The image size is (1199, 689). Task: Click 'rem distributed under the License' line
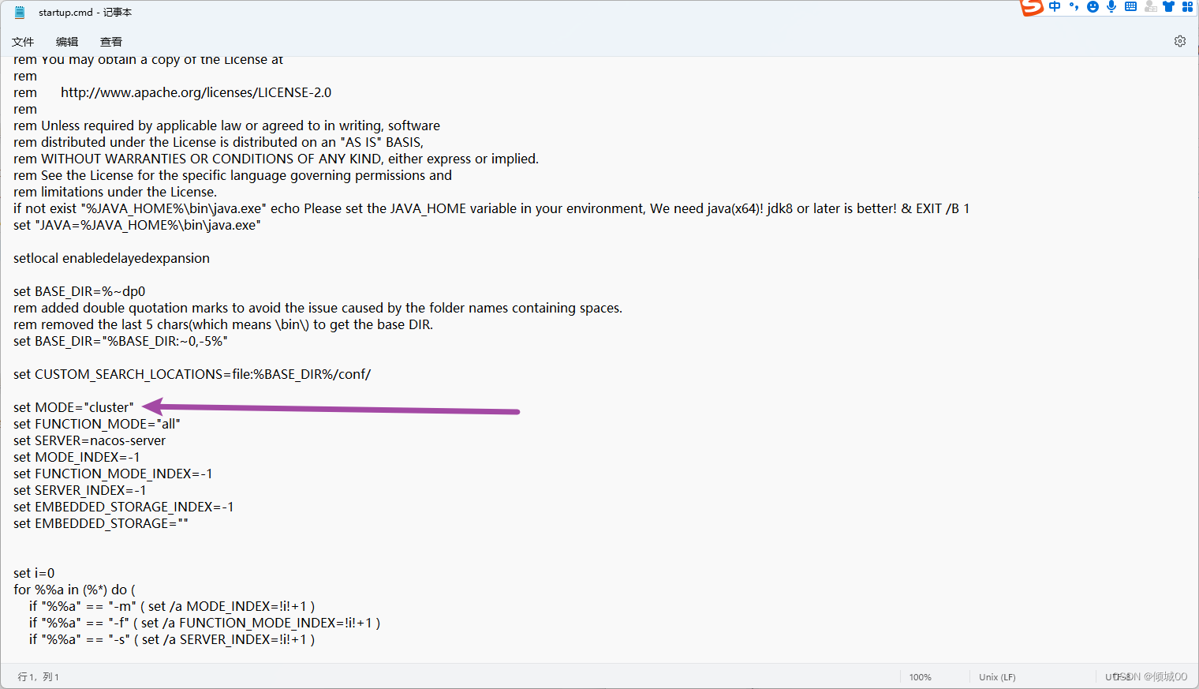coord(219,142)
